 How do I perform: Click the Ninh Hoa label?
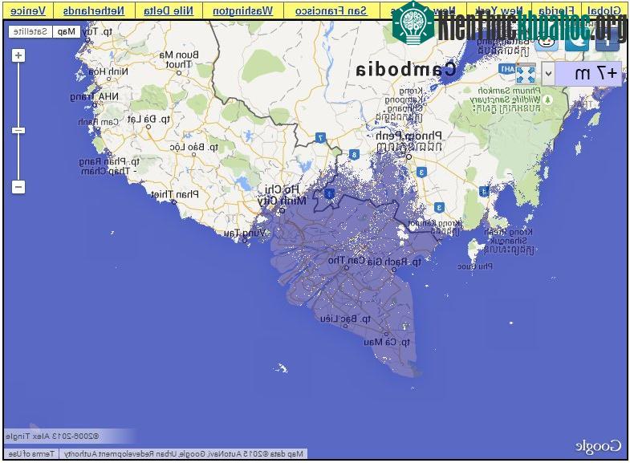pos(108,72)
